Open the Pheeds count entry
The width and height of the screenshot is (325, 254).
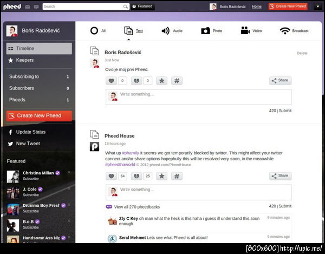coord(39,100)
